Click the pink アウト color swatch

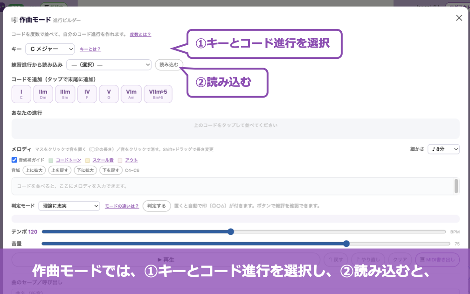120,161
